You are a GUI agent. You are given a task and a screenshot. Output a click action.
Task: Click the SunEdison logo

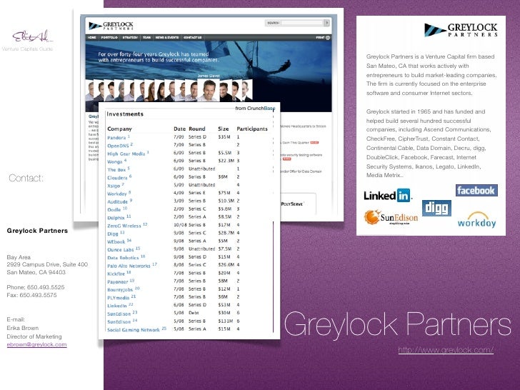pos(391,217)
